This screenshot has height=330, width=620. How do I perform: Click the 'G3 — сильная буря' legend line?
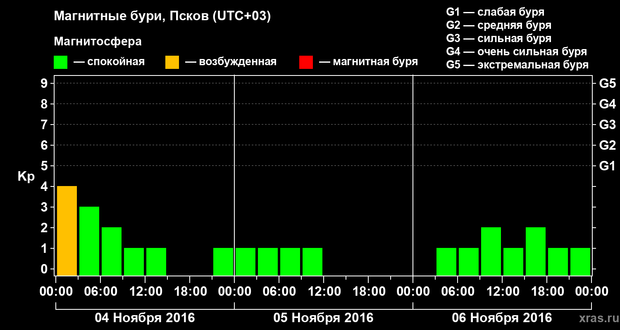(499, 38)
